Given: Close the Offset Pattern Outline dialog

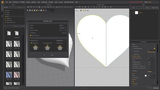Looking at the screenshot, I should coord(68,21).
